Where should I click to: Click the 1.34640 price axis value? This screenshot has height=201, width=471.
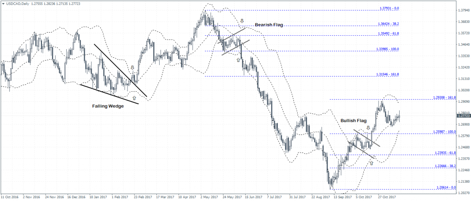click(464, 45)
